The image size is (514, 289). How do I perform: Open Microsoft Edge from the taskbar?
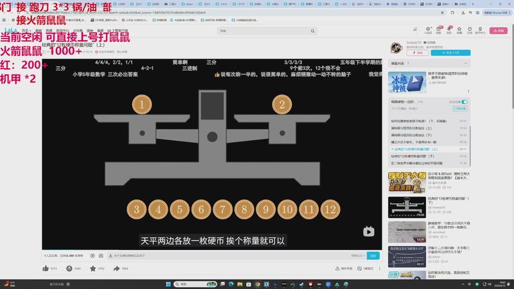tap(231, 284)
